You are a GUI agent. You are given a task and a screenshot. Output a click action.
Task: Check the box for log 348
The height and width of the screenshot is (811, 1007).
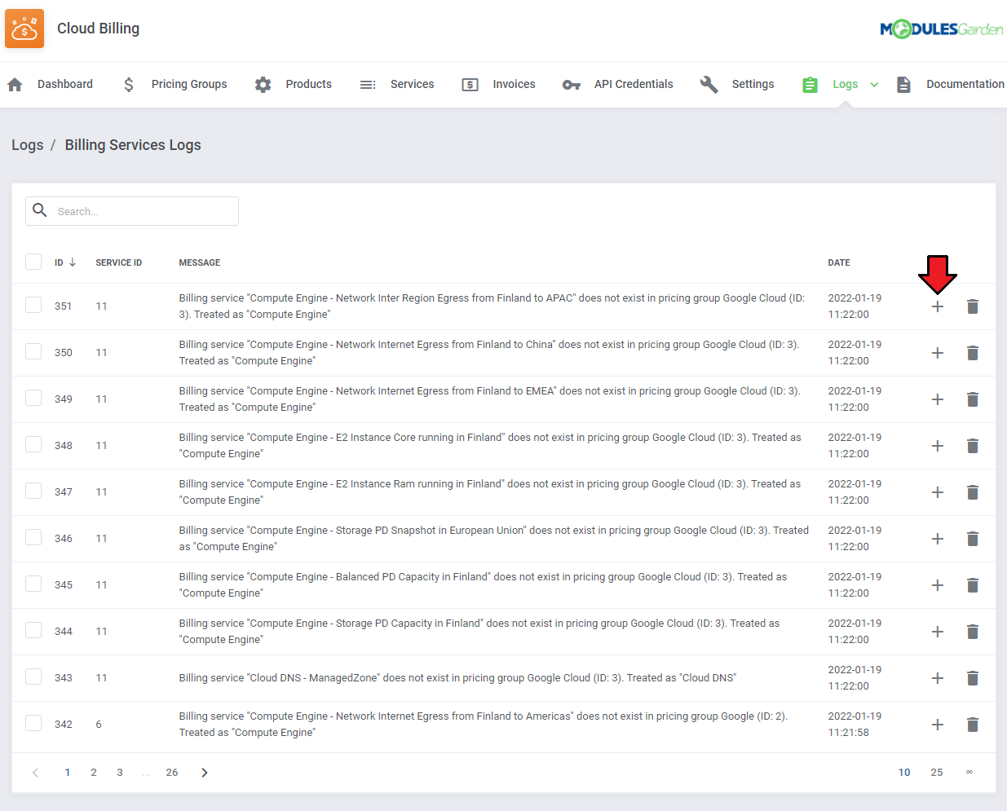tap(33, 444)
